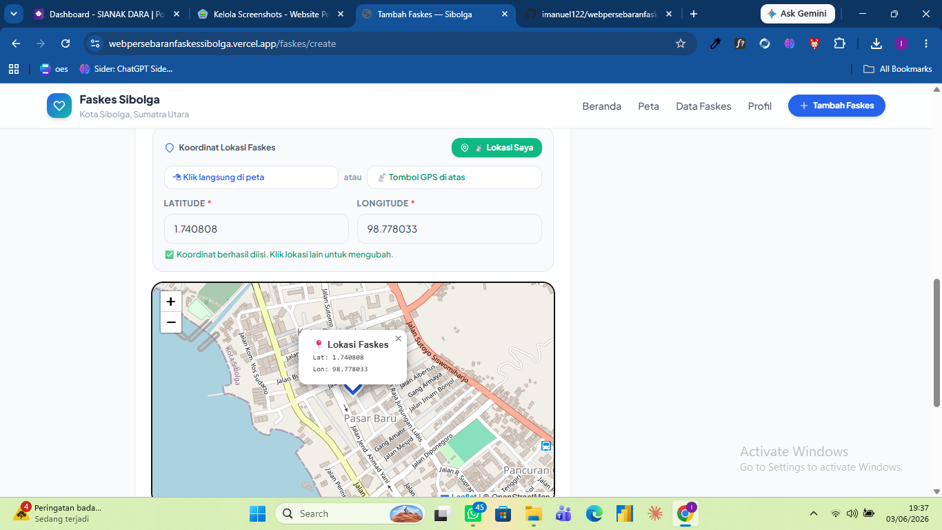942x530 pixels.
Task: Open the weather warning widget
Action: click(59, 513)
